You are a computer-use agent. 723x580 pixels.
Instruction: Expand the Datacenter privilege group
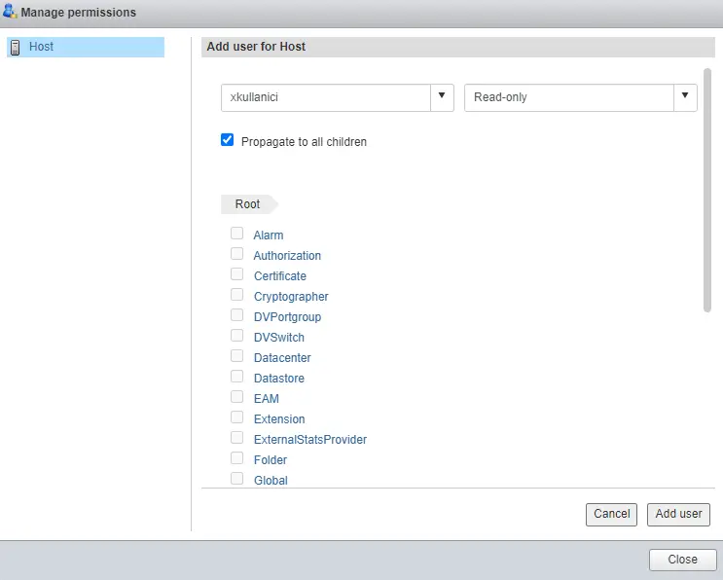[x=282, y=358]
